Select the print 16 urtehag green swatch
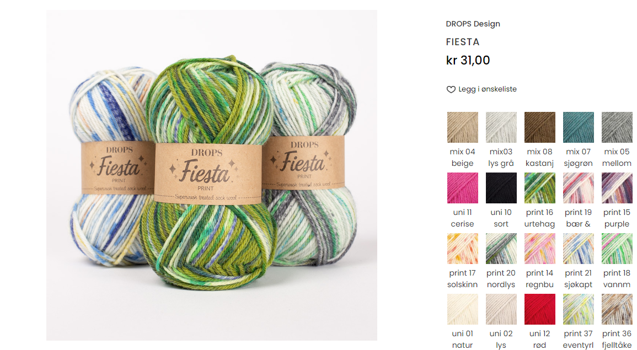The height and width of the screenshot is (350, 637). tap(539, 188)
